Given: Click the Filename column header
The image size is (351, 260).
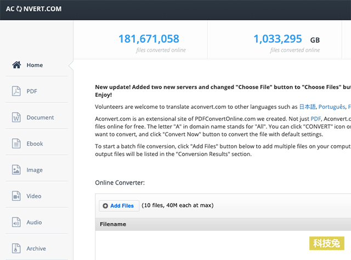Looking at the screenshot, I should pos(113,224).
